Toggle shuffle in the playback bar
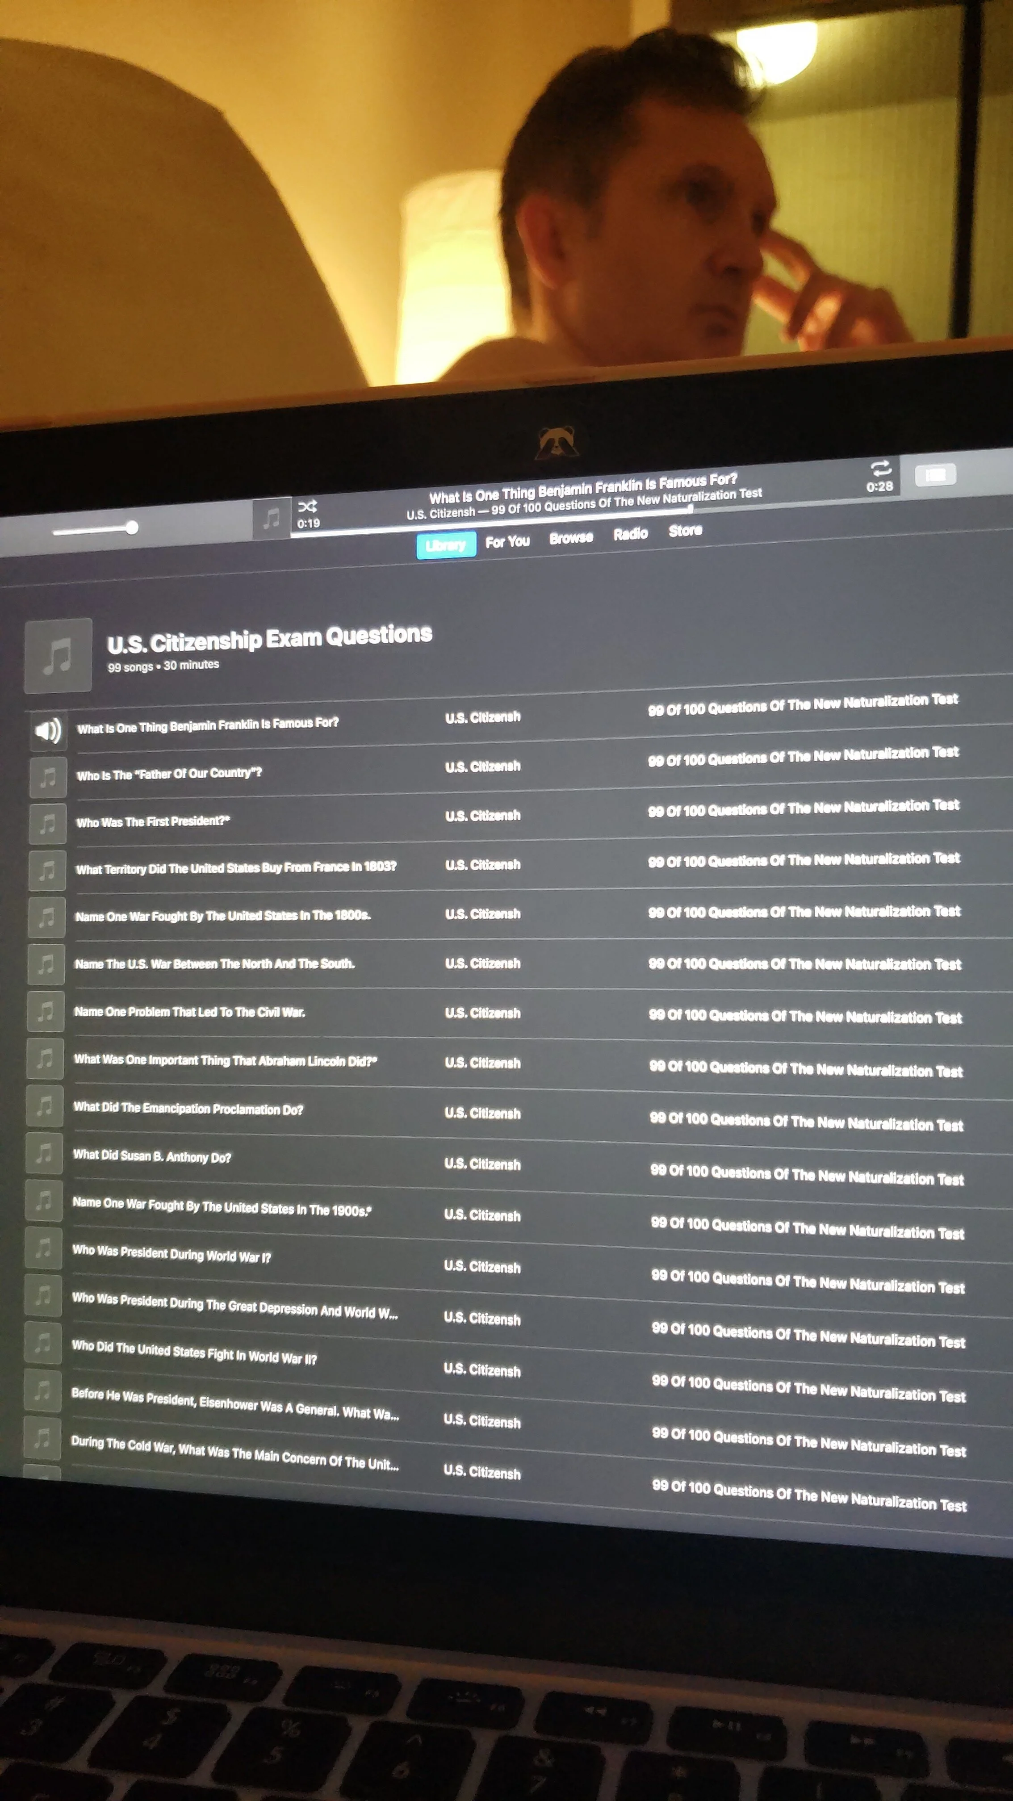Viewport: 1013px width, 1801px height. (x=308, y=506)
